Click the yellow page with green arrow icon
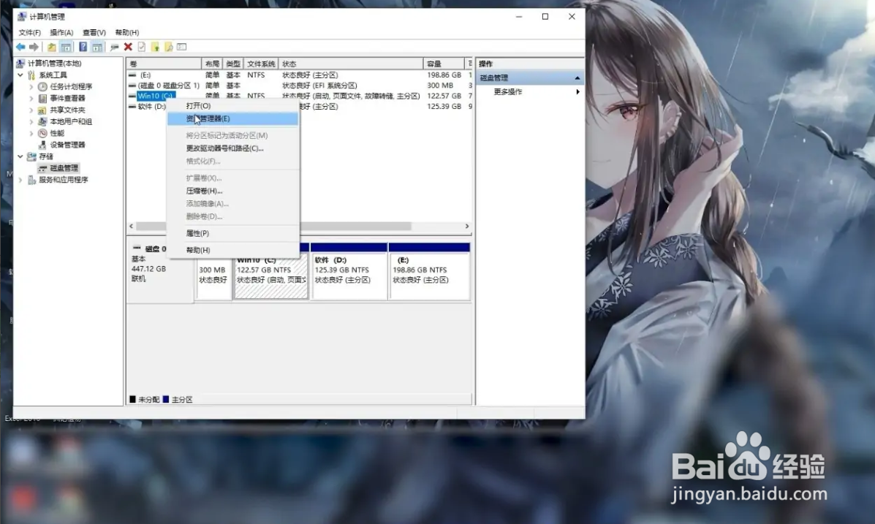 [x=155, y=47]
